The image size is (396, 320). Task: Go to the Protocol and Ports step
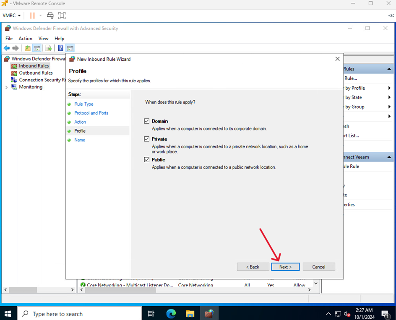tap(91, 113)
